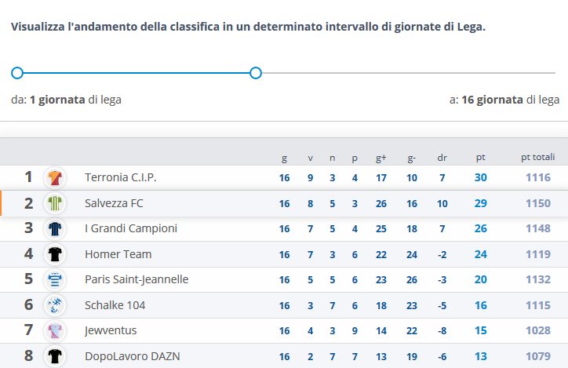Click the unfilled slider track on the right

(408, 73)
